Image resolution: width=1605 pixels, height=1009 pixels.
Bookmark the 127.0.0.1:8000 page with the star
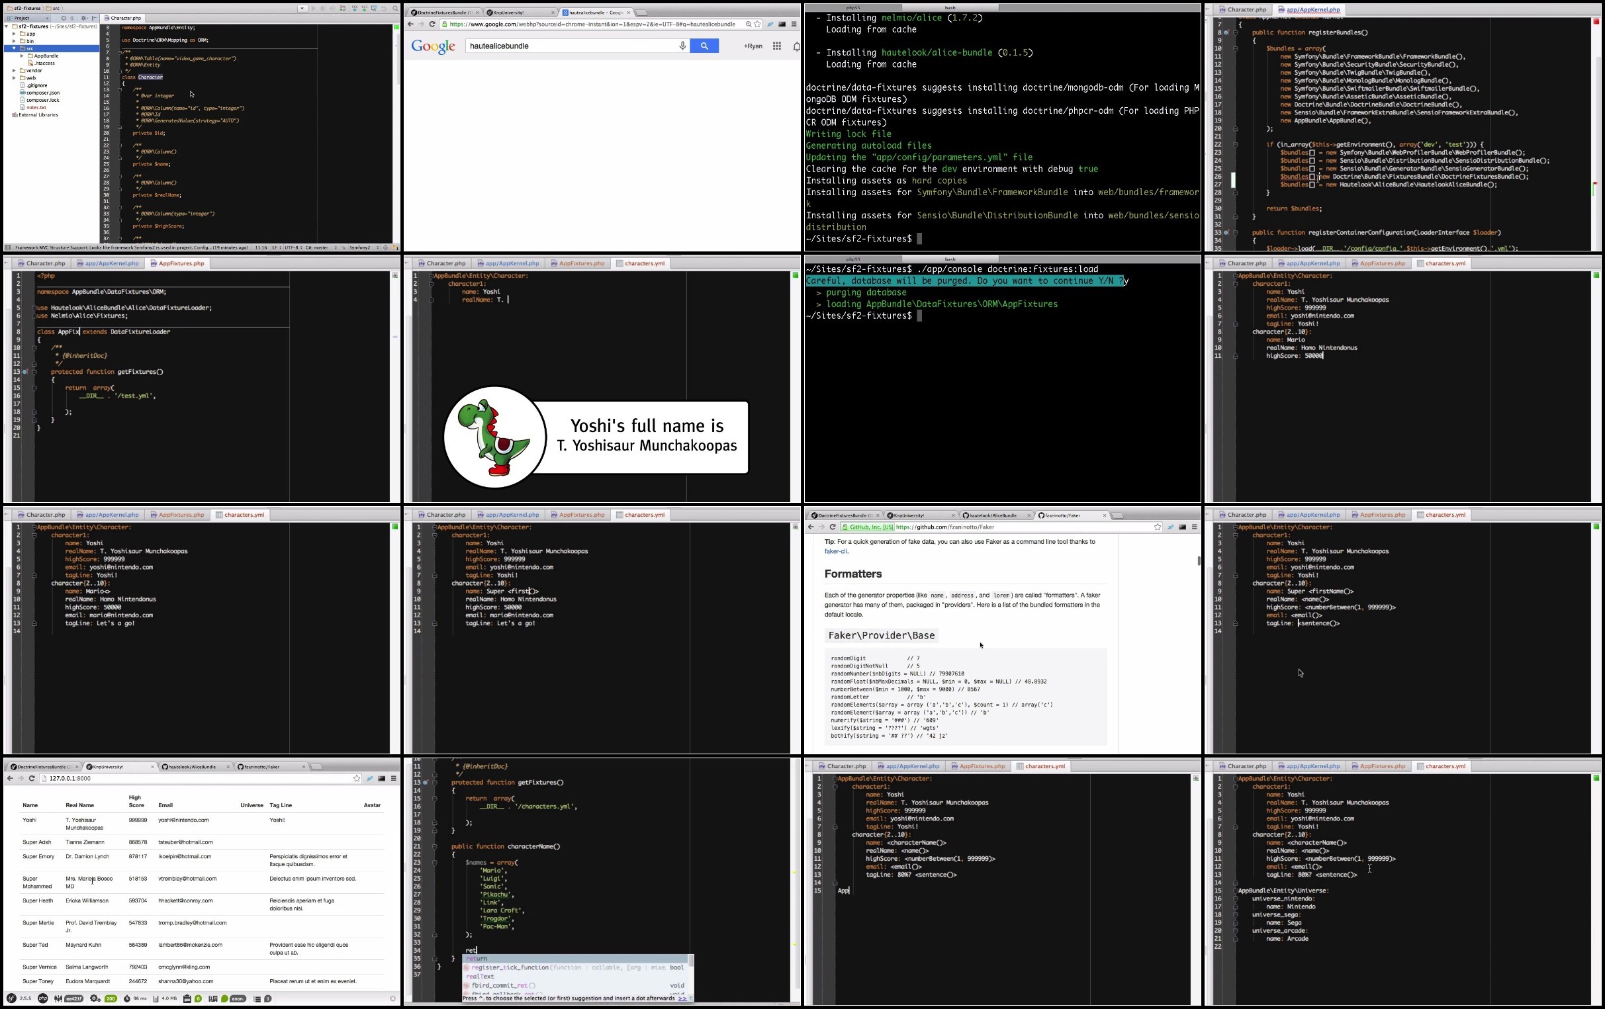coord(357,778)
